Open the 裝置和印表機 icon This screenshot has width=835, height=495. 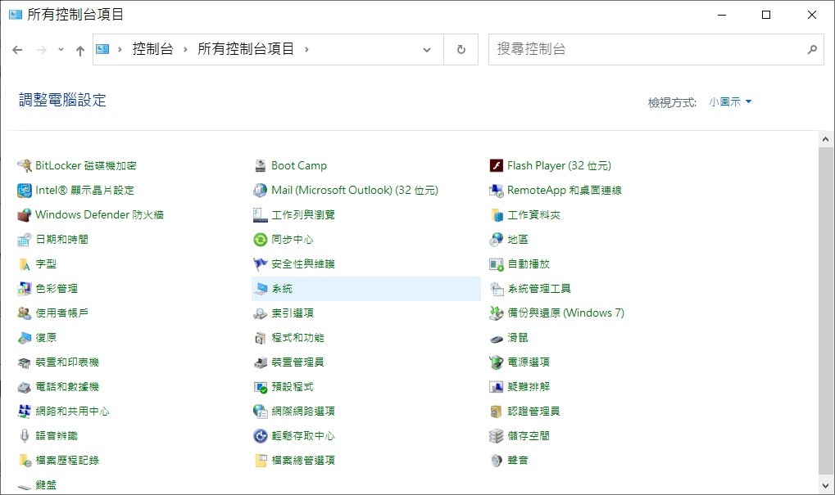[x=25, y=362]
